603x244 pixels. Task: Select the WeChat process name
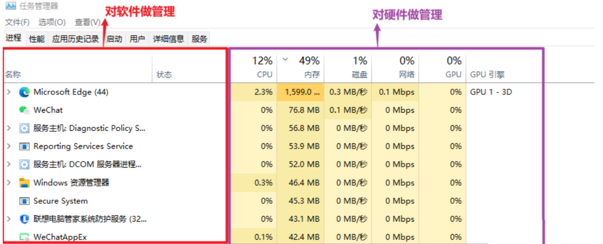(x=48, y=110)
